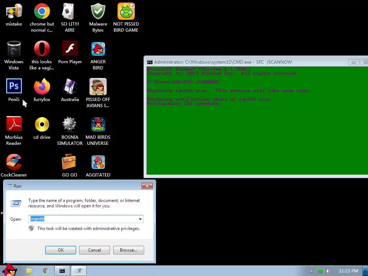Click the Run dialog title icon
368x276 pixels.
[9, 186]
